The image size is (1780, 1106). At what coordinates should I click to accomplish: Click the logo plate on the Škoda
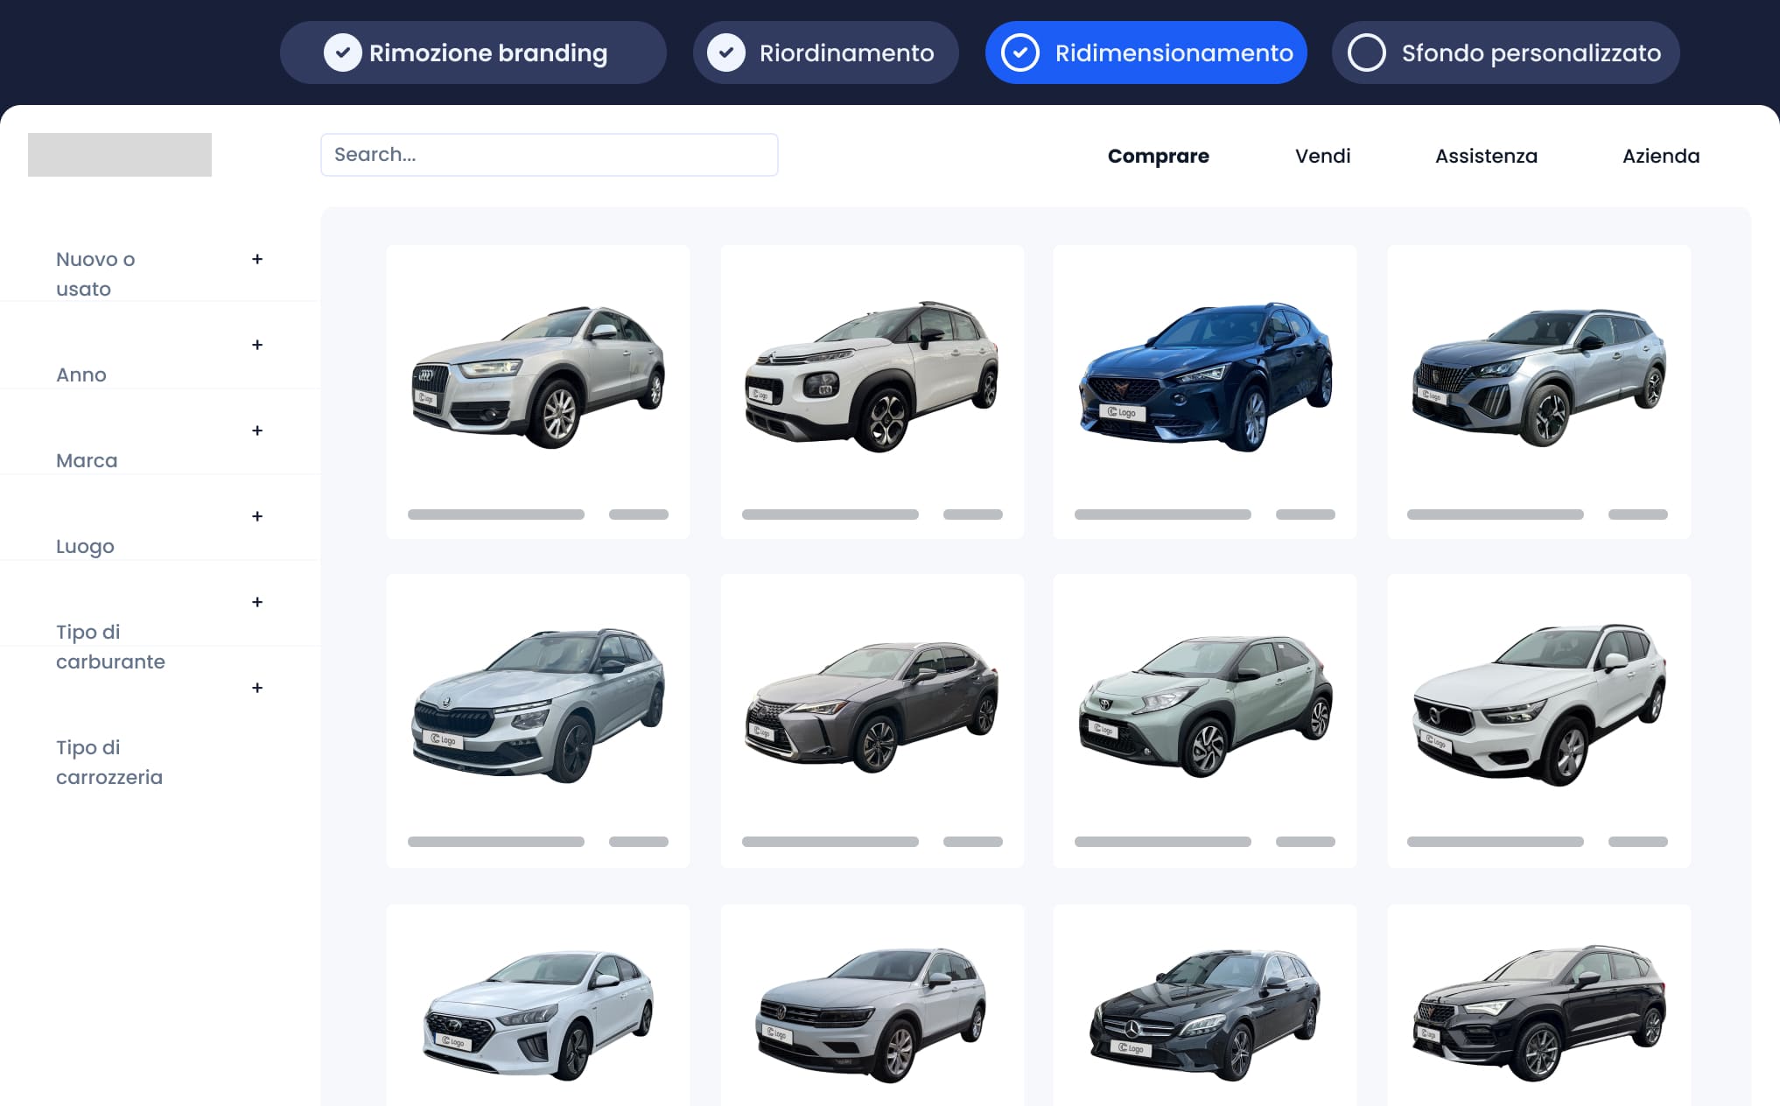pyautogui.click(x=443, y=740)
